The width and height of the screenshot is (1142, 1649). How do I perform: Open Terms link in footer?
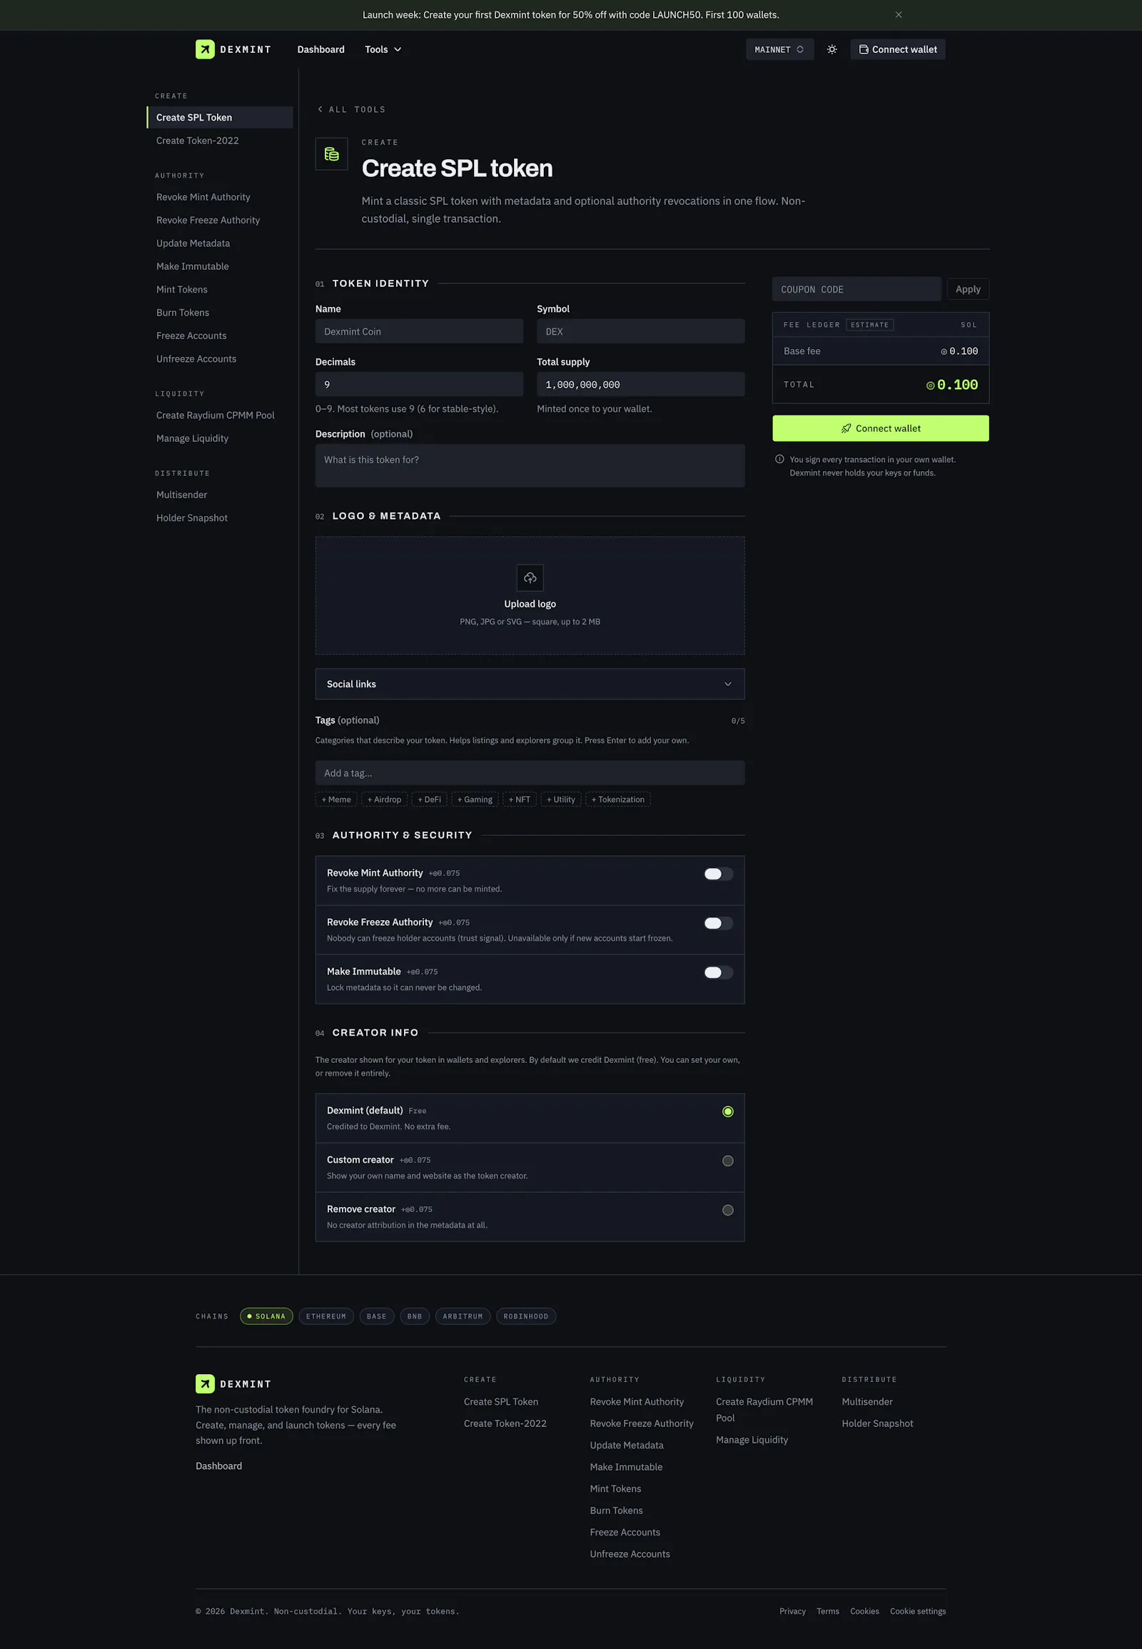coord(828,1611)
